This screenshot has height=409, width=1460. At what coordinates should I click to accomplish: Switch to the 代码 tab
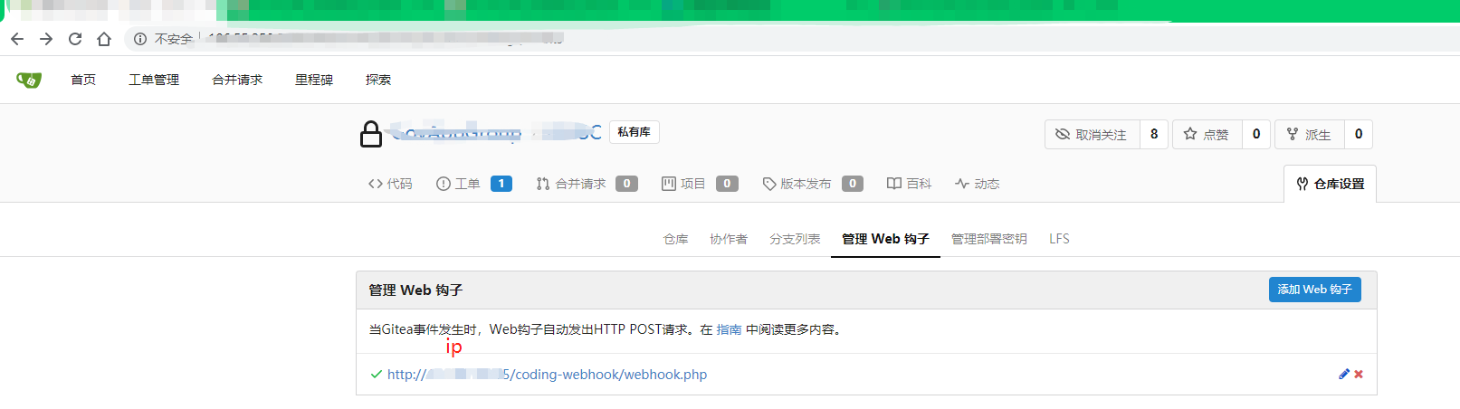pos(390,184)
